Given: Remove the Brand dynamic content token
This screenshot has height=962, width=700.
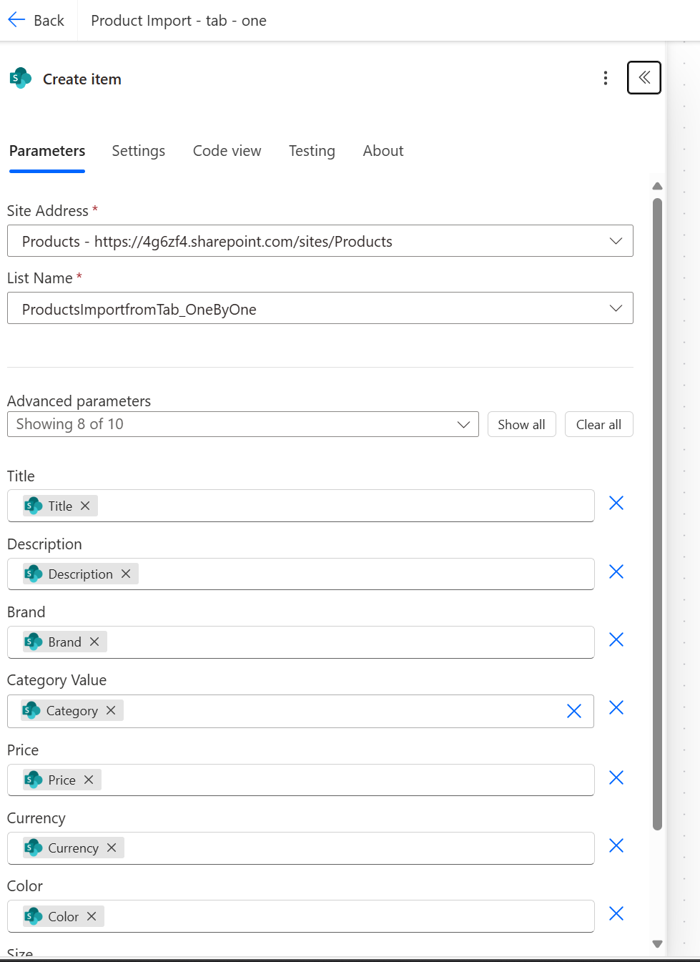Looking at the screenshot, I should click(94, 642).
